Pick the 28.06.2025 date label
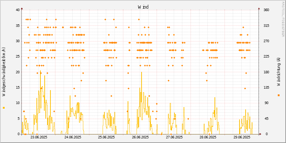The height and width of the screenshot is (143, 286). 208,137
